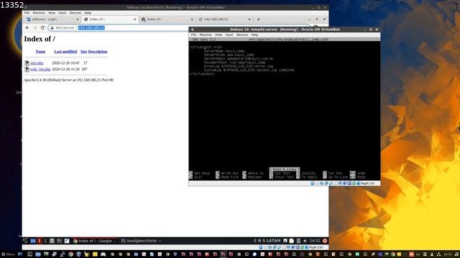Open Help menu in Escritorio VM window
460x258 pixels.
[88, 13]
